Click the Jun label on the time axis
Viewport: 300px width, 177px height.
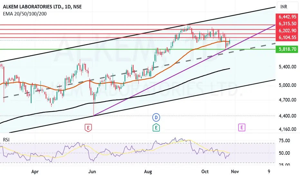(x=92, y=172)
